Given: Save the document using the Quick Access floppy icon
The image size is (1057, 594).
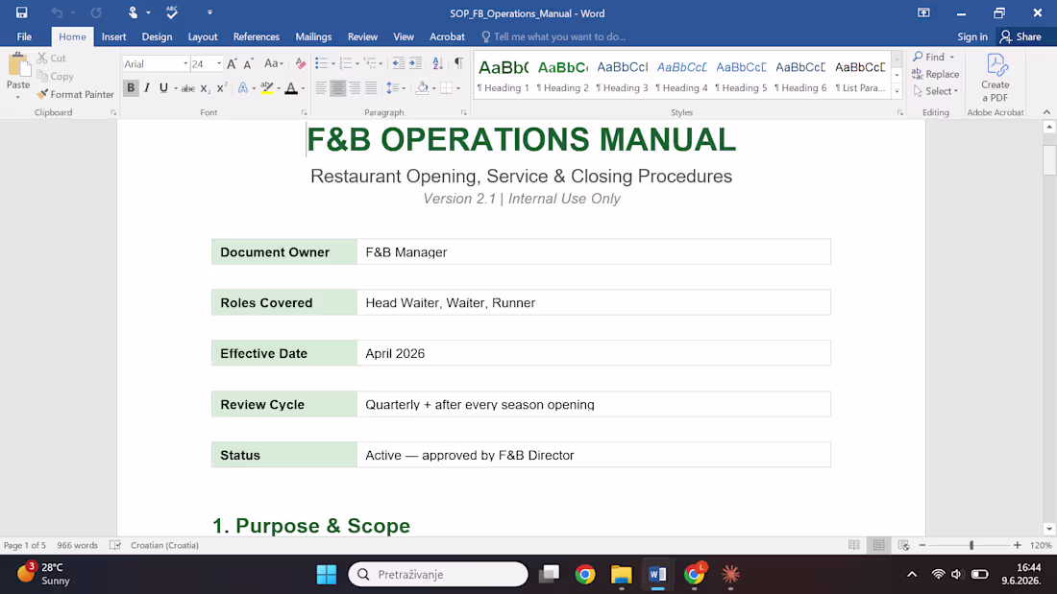Looking at the screenshot, I should click(21, 12).
